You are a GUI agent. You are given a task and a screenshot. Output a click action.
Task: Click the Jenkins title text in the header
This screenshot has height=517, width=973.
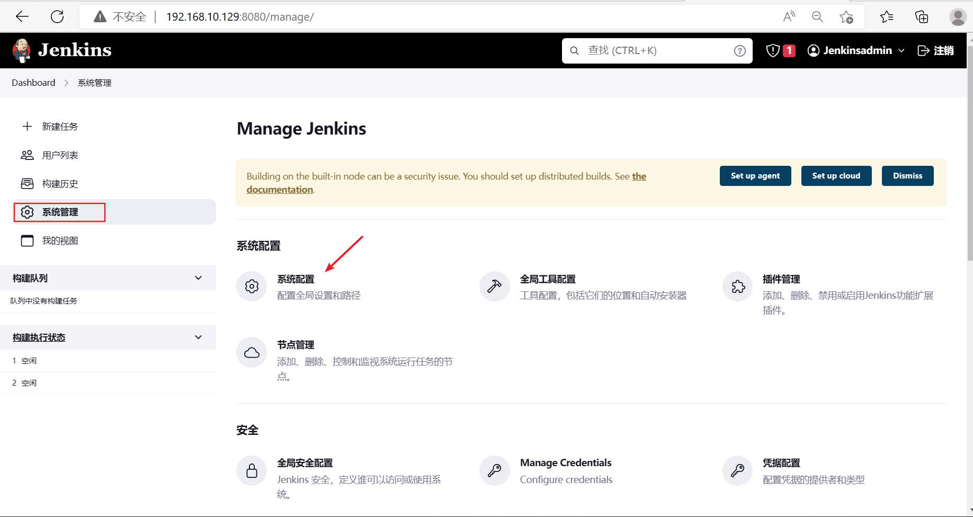pyautogui.click(x=75, y=50)
